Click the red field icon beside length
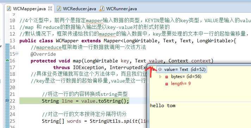The height and width of the screenshot is (128, 251). point(167,84)
